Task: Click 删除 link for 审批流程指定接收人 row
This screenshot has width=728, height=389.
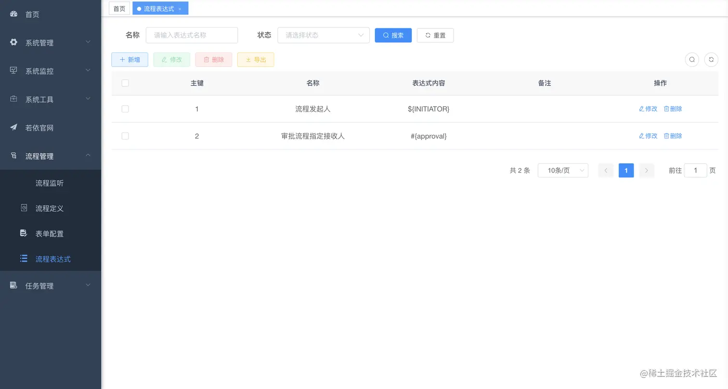Action: [x=673, y=136]
